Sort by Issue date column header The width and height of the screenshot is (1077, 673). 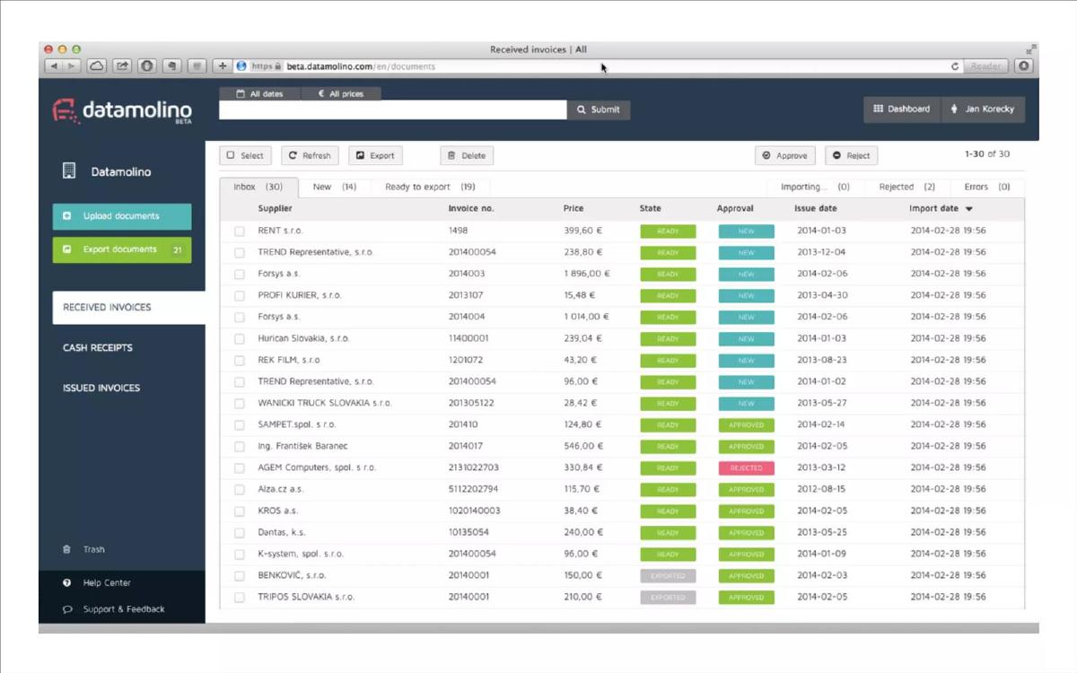pos(817,208)
